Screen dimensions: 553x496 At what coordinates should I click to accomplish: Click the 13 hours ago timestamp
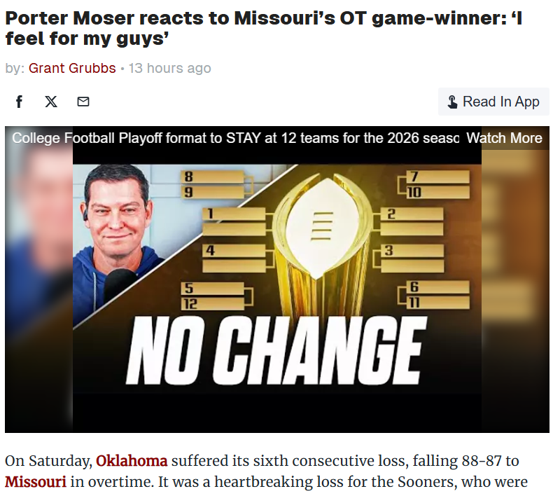point(169,68)
